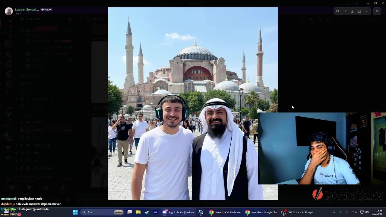Click BotRix message "instagram:@undovada"
Viewport: 386px width, 217px height.
34,209
